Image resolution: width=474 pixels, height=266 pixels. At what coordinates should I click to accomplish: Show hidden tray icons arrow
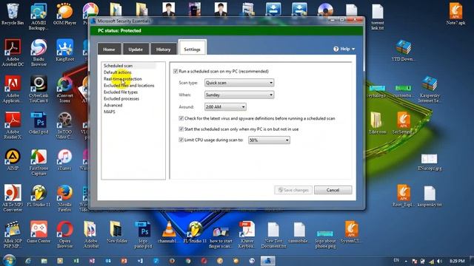coord(406,261)
